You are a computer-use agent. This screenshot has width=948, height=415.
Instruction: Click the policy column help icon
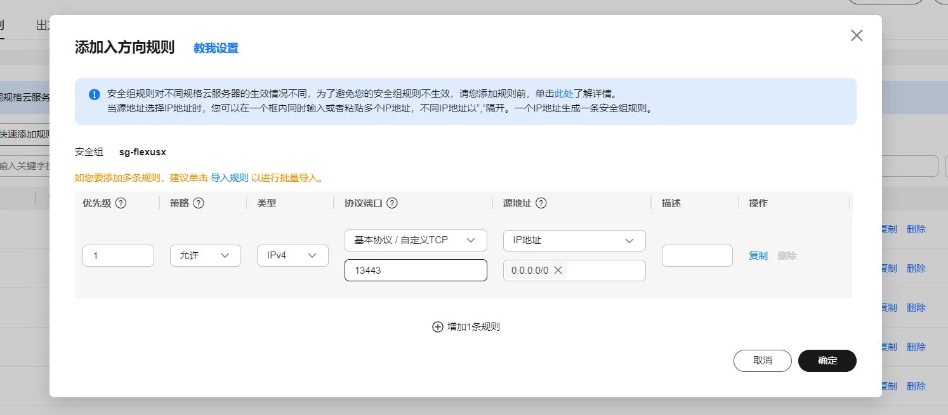tap(199, 203)
